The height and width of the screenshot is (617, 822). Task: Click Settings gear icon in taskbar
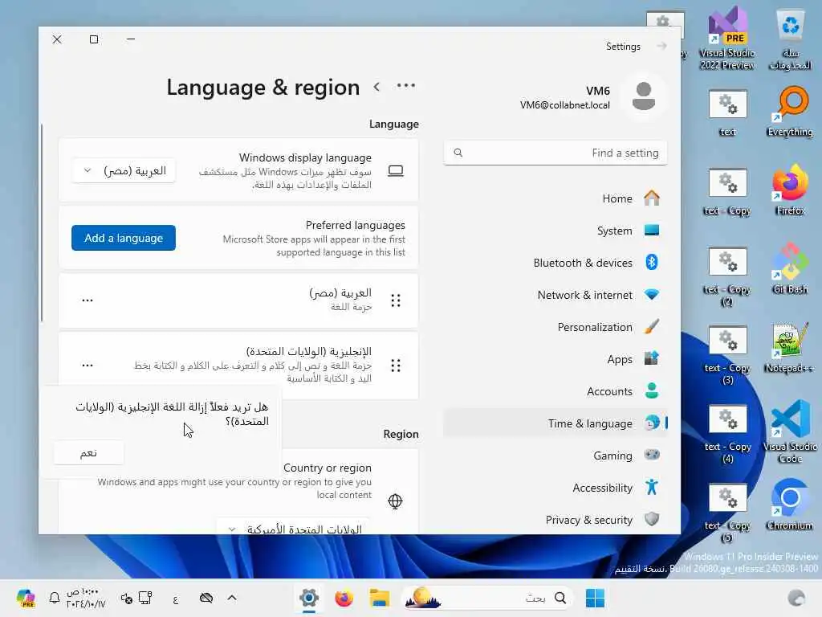309,598
